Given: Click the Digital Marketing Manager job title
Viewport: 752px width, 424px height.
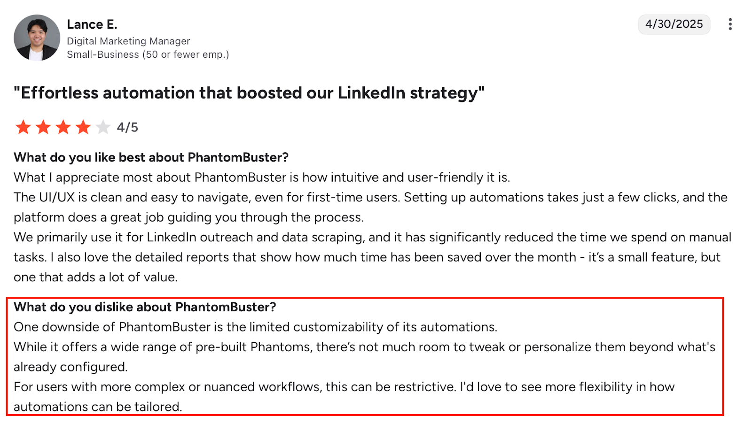Looking at the screenshot, I should (x=128, y=41).
